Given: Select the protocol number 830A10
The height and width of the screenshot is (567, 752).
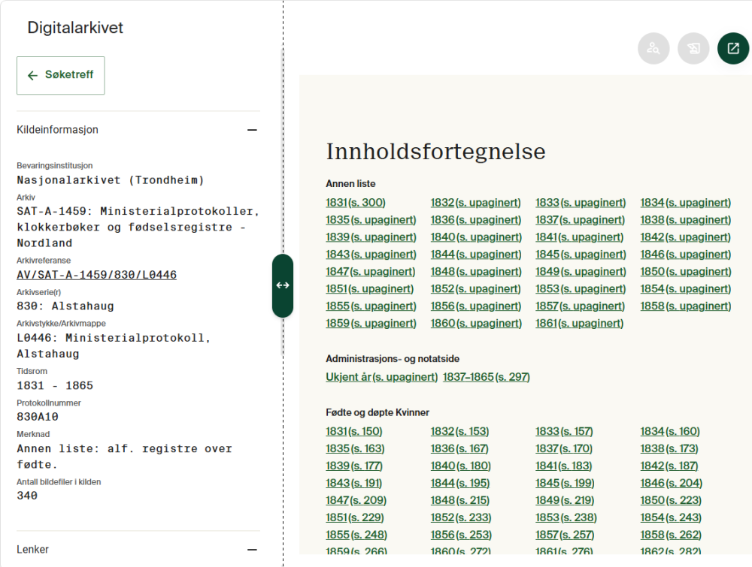Looking at the screenshot, I should click(x=38, y=417).
